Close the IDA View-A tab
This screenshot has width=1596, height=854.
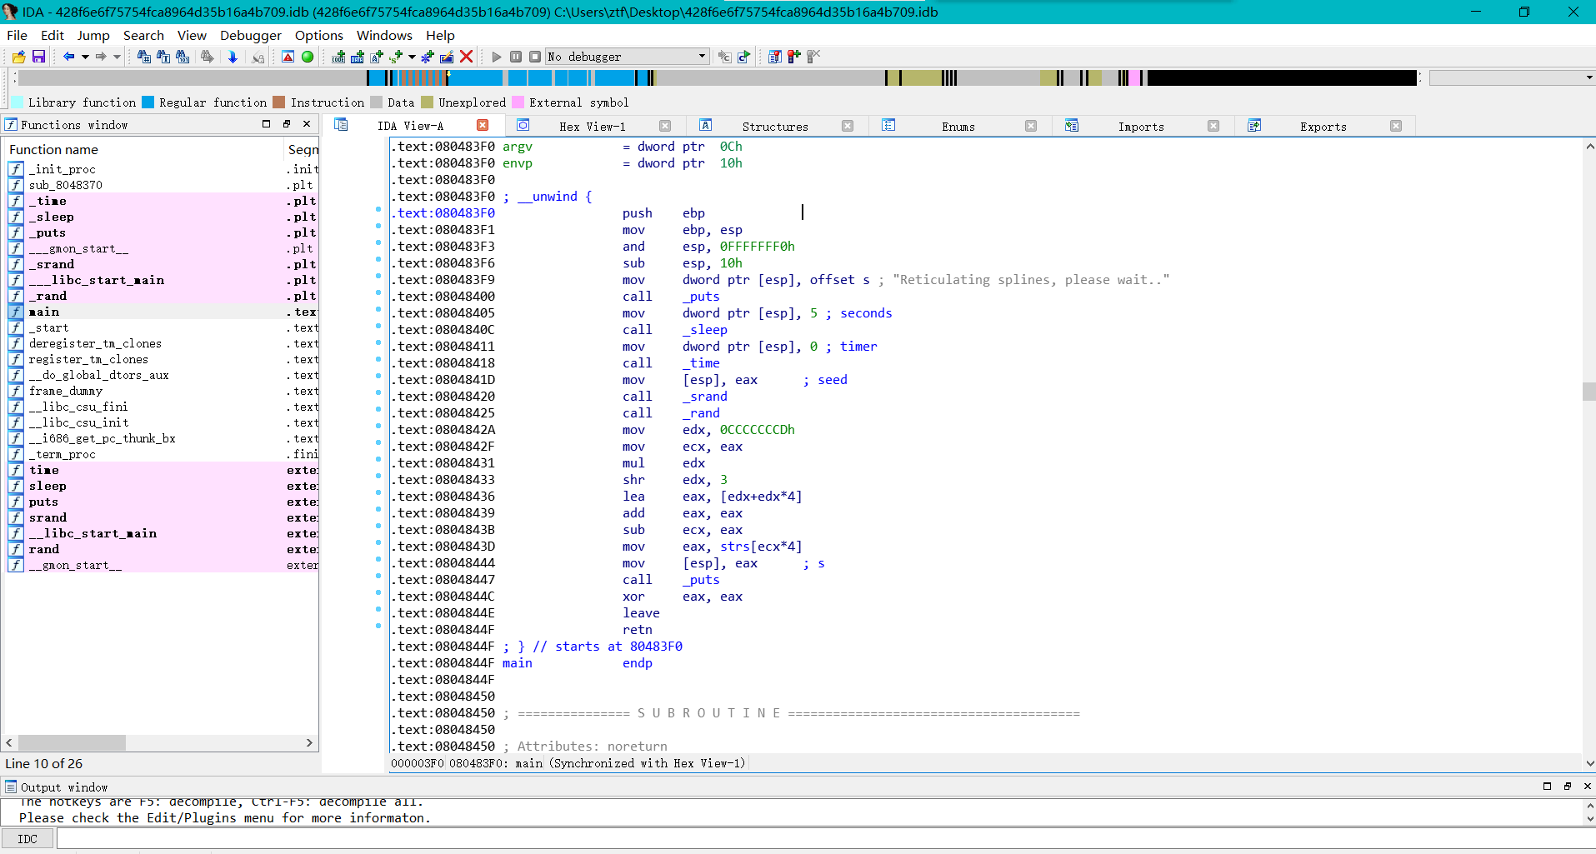(483, 125)
